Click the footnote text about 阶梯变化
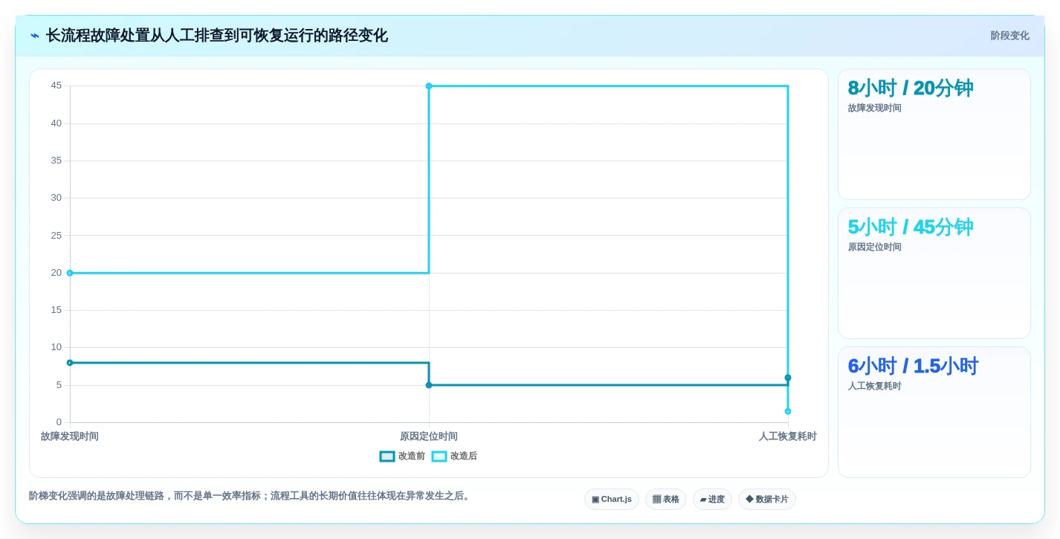The height and width of the screenshot is (539, 1060). click(x=251, y=496)
